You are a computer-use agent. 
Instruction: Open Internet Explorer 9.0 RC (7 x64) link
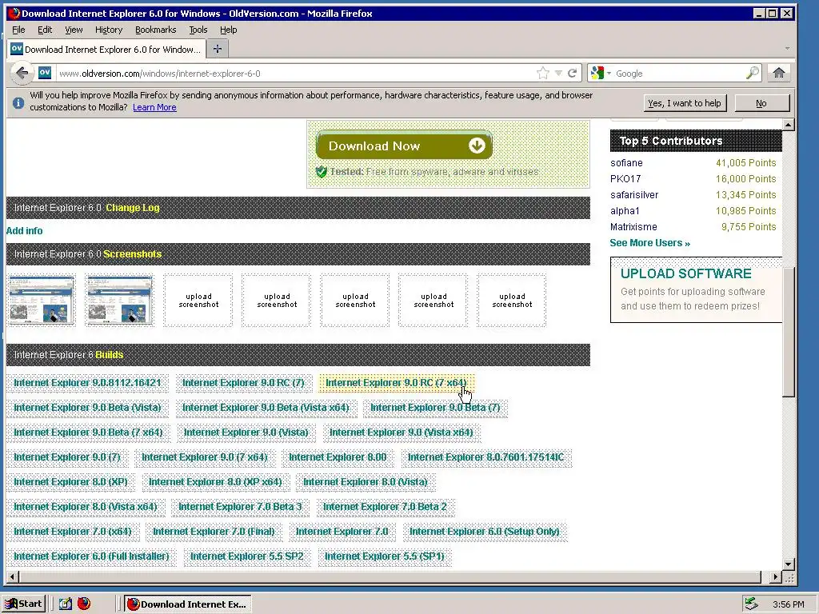tap(397, 383)
